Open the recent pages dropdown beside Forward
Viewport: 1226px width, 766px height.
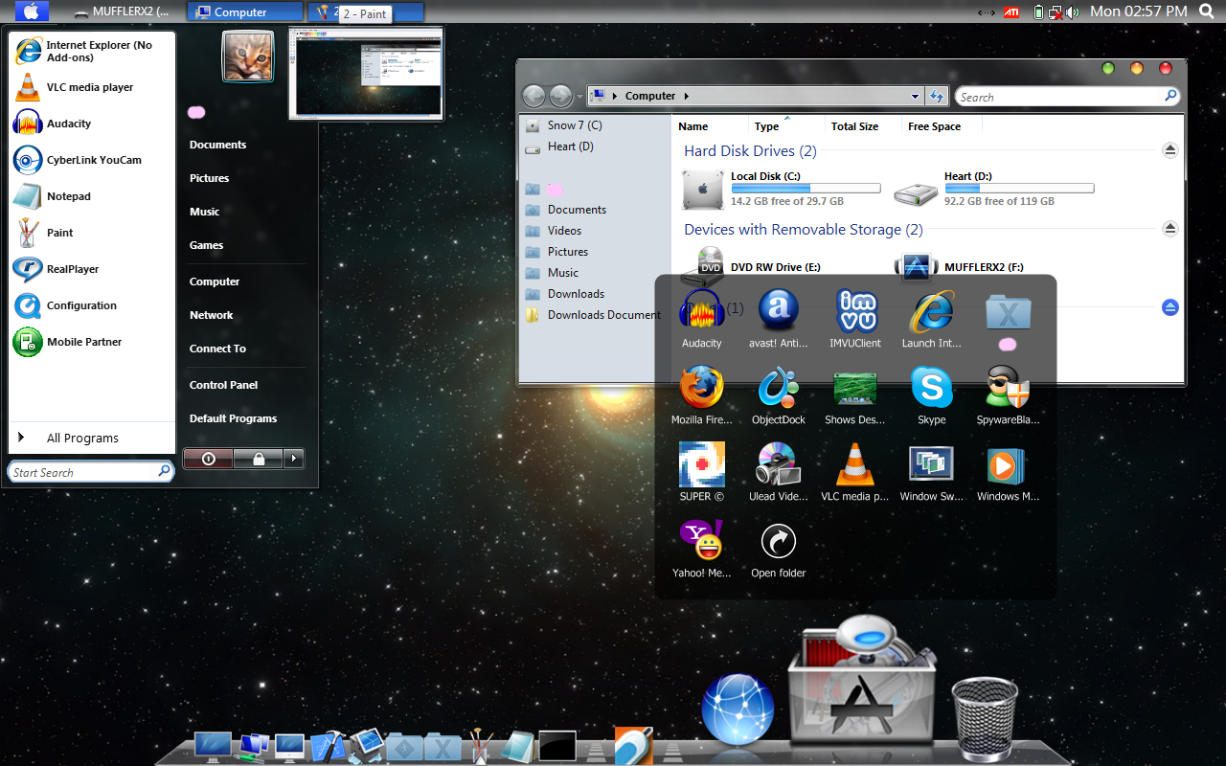click(x=579, y=97)
